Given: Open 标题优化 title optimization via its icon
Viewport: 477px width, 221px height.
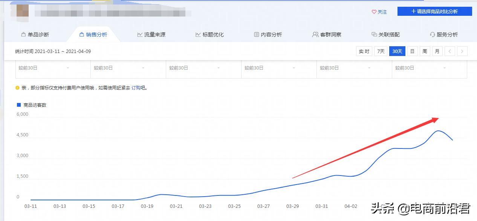Looking at the screenshot, I should click(x=198, y=34).
